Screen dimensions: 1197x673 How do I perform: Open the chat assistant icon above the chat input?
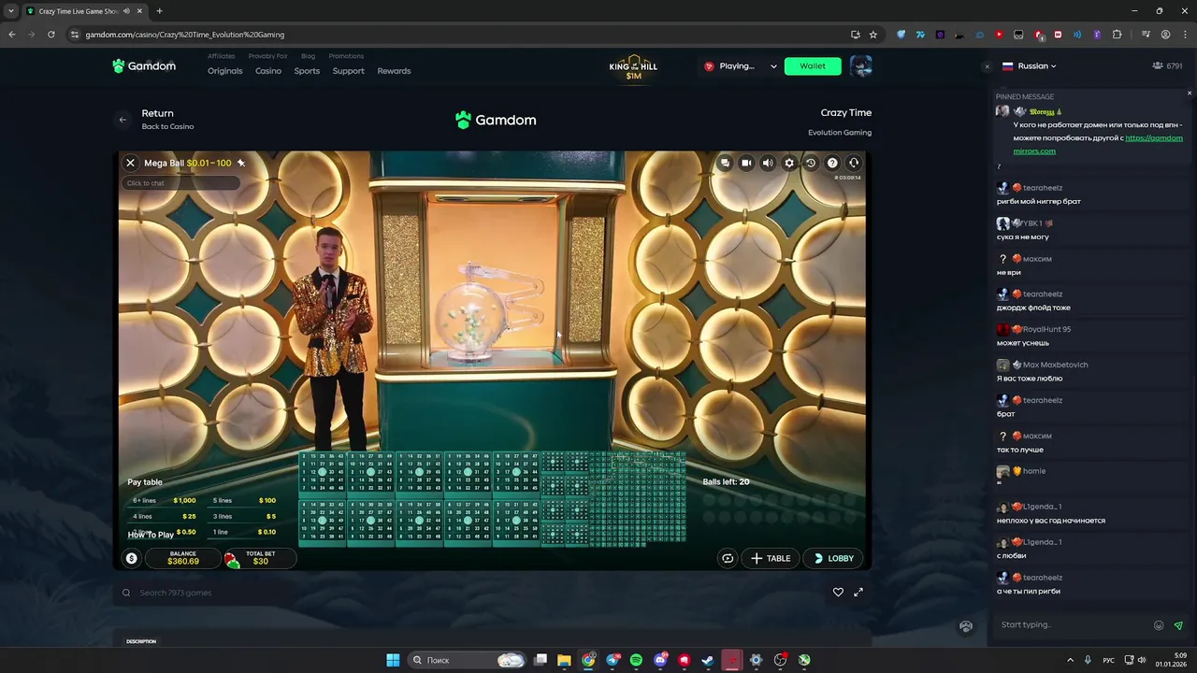(966, 626)
